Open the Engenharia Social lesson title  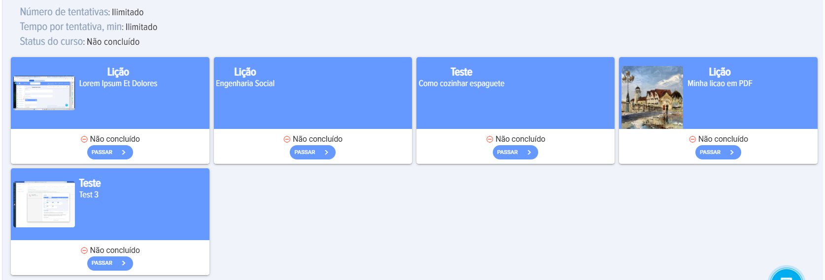click(x=245, y=84)
